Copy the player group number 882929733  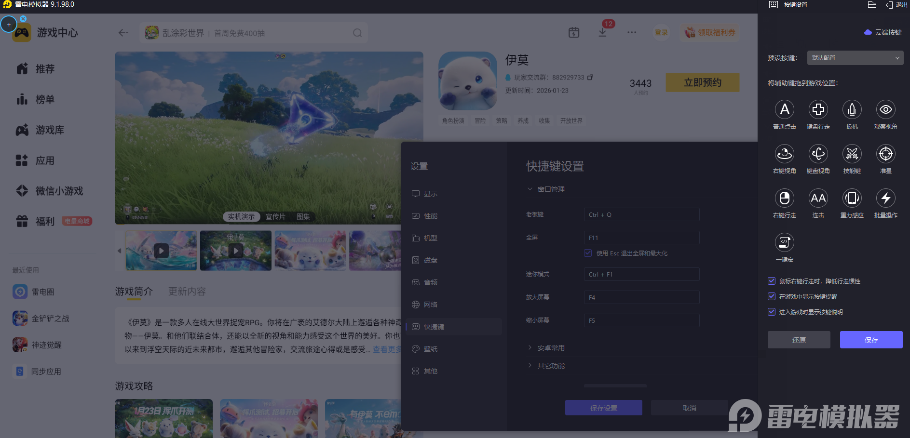[x=590, y=77]
